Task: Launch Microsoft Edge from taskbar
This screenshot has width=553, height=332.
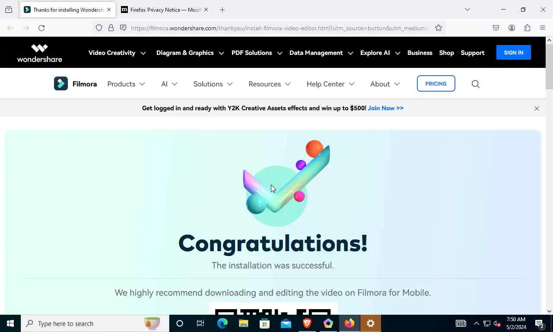Action: pyautogui.click(x=222, y=323)
